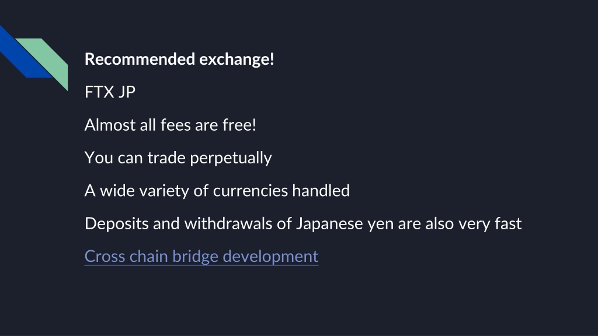The width and height of the screenshot is (598, 336).
Task: Click the wide variety of currencies line
Action: click(217, 191)
